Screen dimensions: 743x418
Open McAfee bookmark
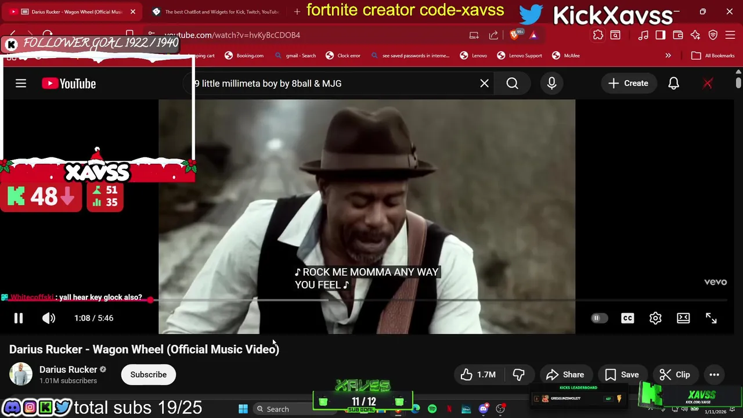click(x=566, y=56)
